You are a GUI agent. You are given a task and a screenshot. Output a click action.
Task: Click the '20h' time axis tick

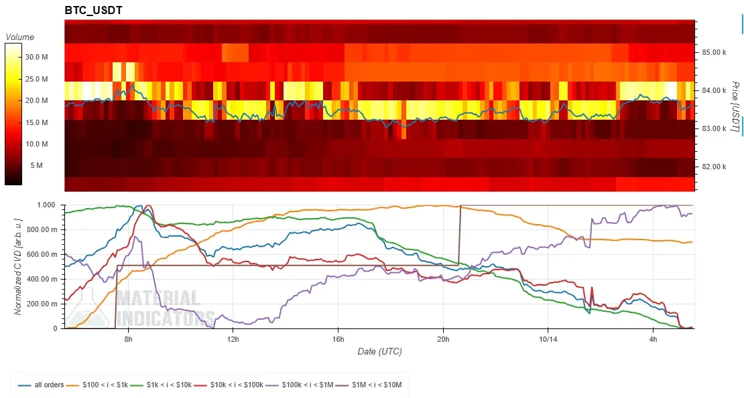[443, 339]
